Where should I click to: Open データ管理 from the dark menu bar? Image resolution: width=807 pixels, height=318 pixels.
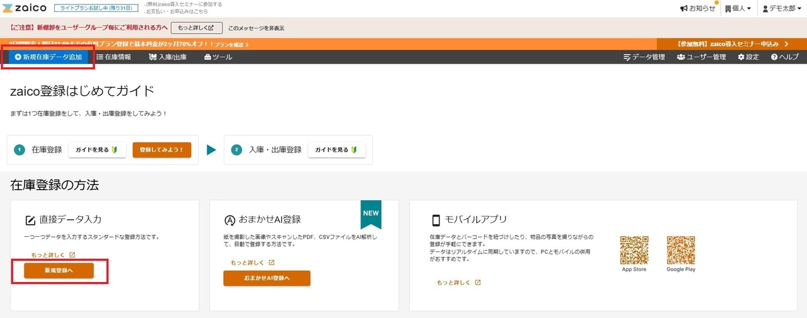(644, 57)
